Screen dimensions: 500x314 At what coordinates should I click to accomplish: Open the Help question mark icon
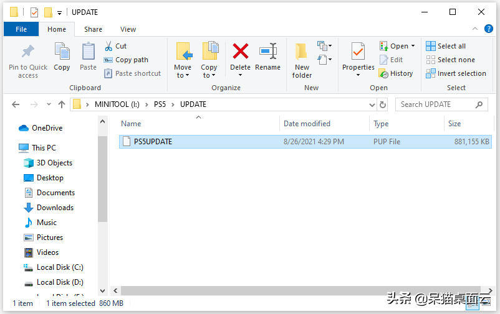[x=489, y=29]
